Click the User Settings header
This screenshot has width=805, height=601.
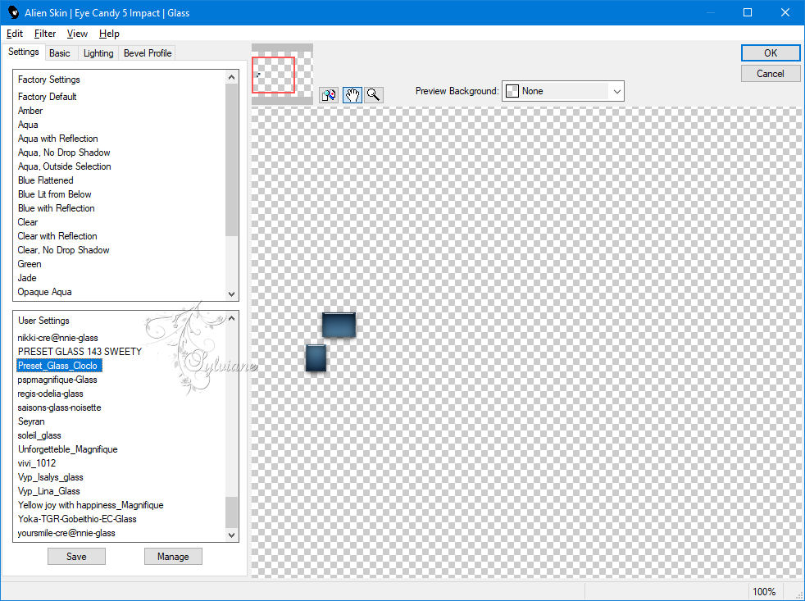[x=43, y=321]
